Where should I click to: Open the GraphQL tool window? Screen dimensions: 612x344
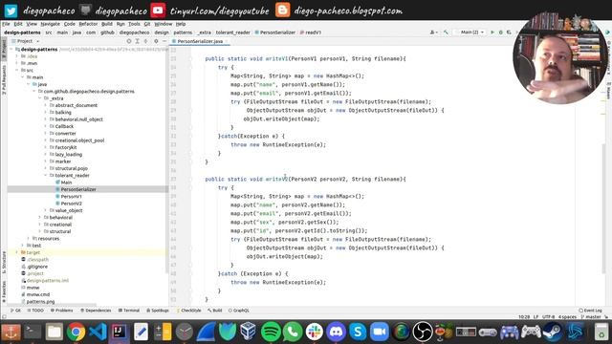point(239,311)
